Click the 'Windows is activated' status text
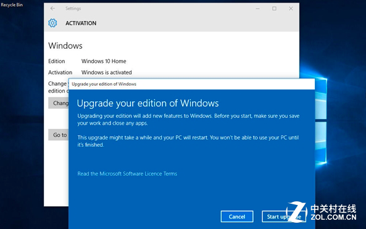 point(106,72)
